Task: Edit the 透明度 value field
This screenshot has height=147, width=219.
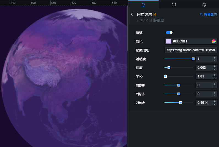Action: pos(204,59)
